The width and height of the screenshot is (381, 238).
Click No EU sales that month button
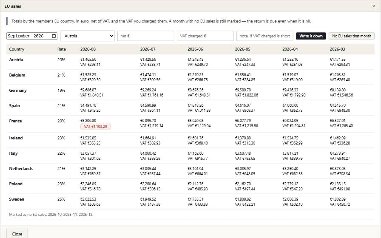point(352,36)
